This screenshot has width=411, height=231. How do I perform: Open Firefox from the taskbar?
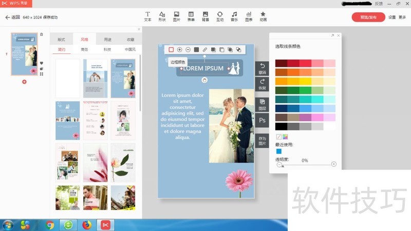point(87,225)
